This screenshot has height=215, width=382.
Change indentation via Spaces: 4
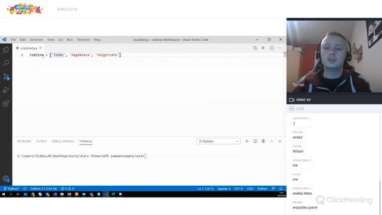coord(224,189)
